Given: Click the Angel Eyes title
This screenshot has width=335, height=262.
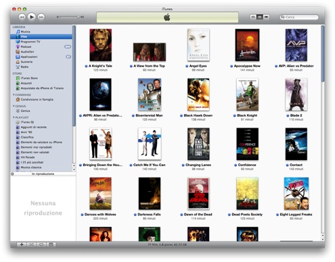Looking at the screenshot, I should (198, 66).
